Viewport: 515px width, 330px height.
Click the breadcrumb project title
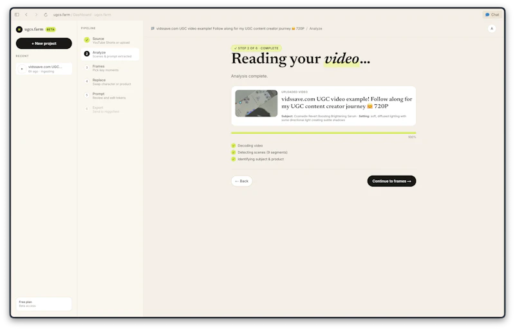(230, 28)
